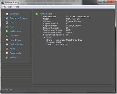Click the Peripherals mouse icon
The height and width of the screenshot is (94, 117).
coord(7,53)
